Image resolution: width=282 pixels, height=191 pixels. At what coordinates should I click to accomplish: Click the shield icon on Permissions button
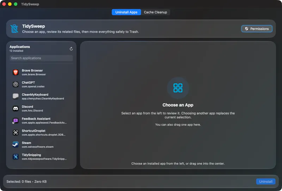(246, 29)
